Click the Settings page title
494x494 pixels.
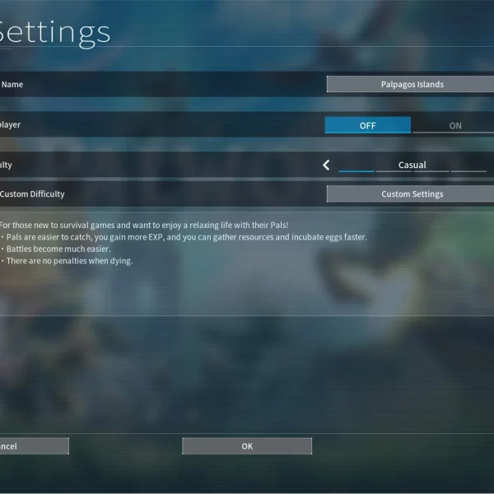click(x=54, y=31)
